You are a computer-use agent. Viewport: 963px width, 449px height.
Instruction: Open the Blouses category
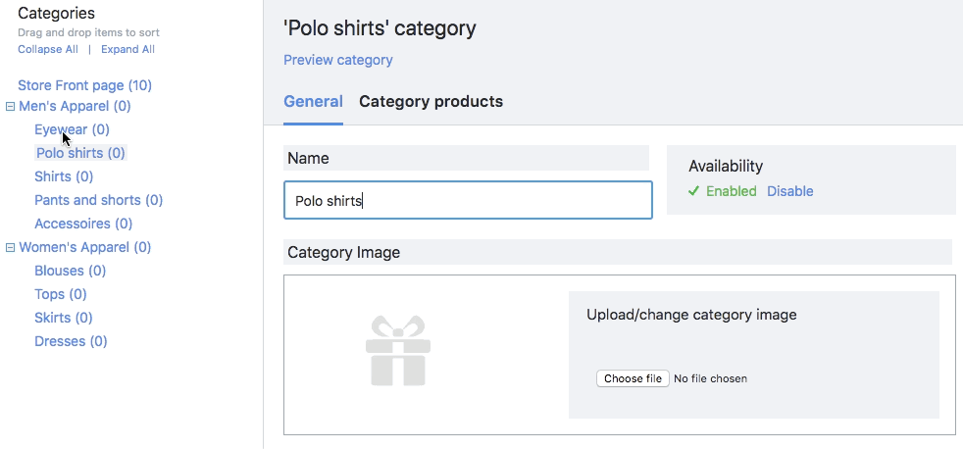[x=70, y=271]
